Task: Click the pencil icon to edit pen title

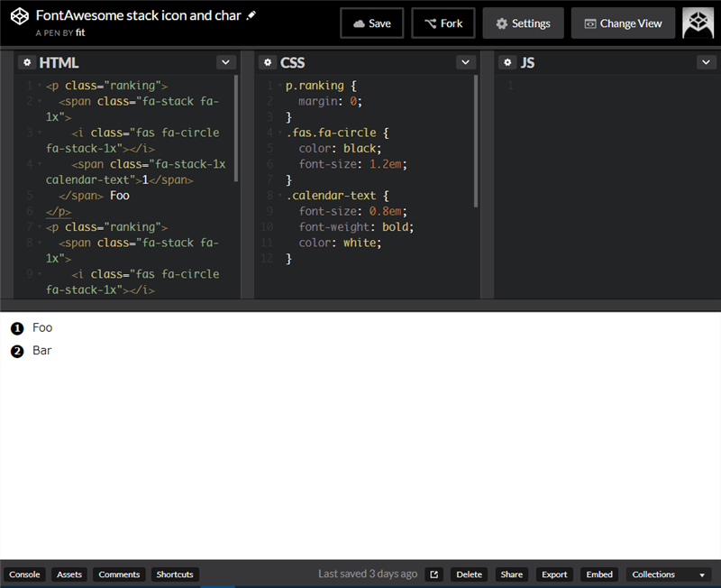Action: (x=251, y=15)
